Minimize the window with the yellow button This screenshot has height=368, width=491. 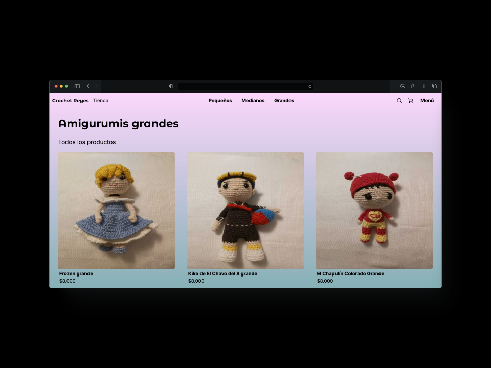(61, 86)
